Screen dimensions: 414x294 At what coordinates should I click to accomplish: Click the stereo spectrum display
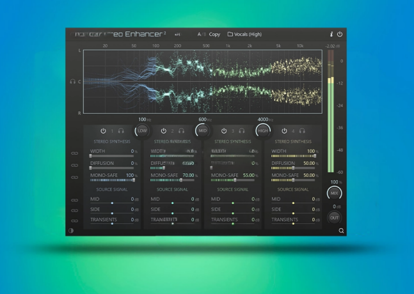pos(203,82)
